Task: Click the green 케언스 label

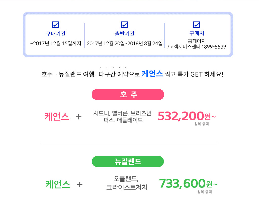Action: point(58,184)
